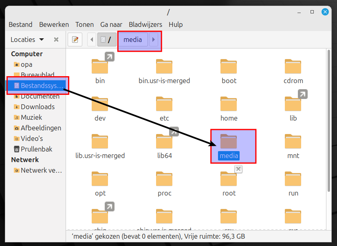337x246 pixels.
Task: Select the root folder icon
Action: click(x=229, y=179)
